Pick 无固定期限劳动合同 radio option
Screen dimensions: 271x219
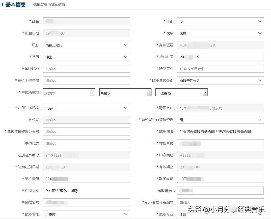point(217,132)
